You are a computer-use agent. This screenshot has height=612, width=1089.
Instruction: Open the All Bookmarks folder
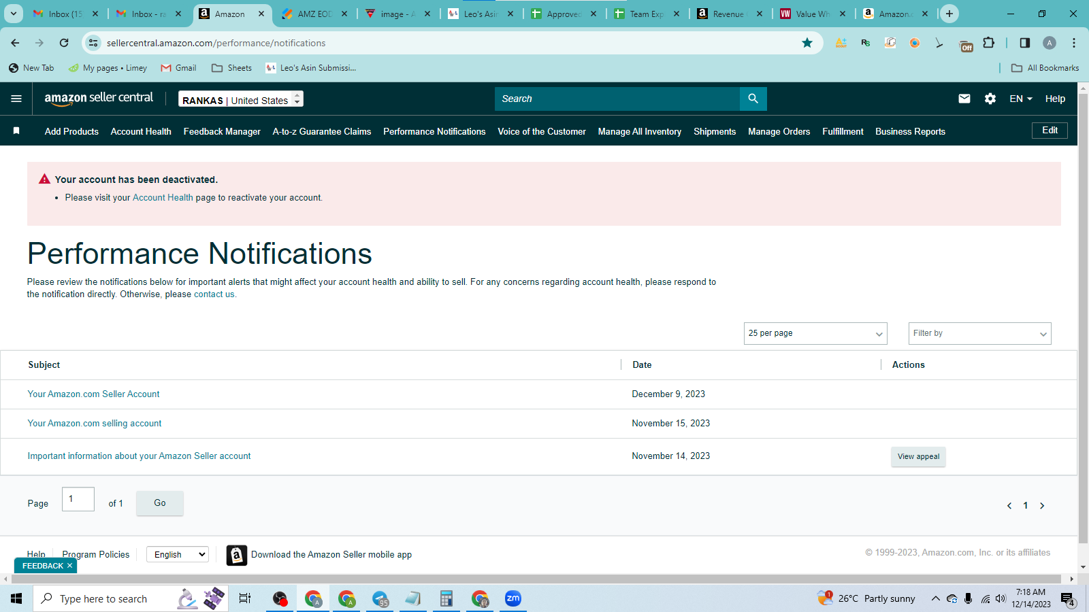pyautogui.click(x=1045, y=68)
